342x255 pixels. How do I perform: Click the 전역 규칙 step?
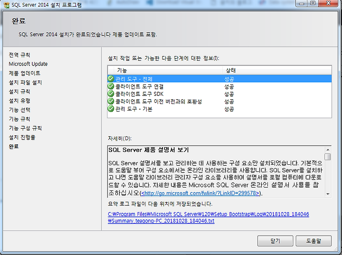(19, 55)
